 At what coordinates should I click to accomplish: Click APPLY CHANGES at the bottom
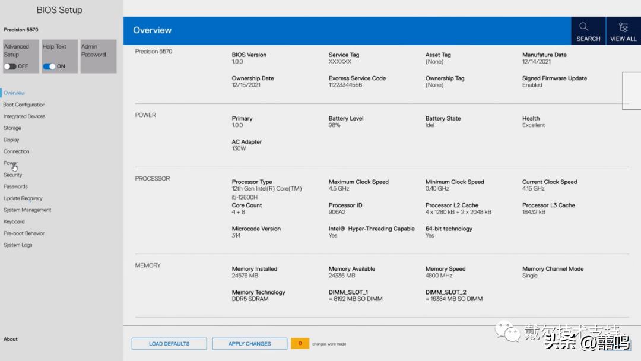(249, 343)
